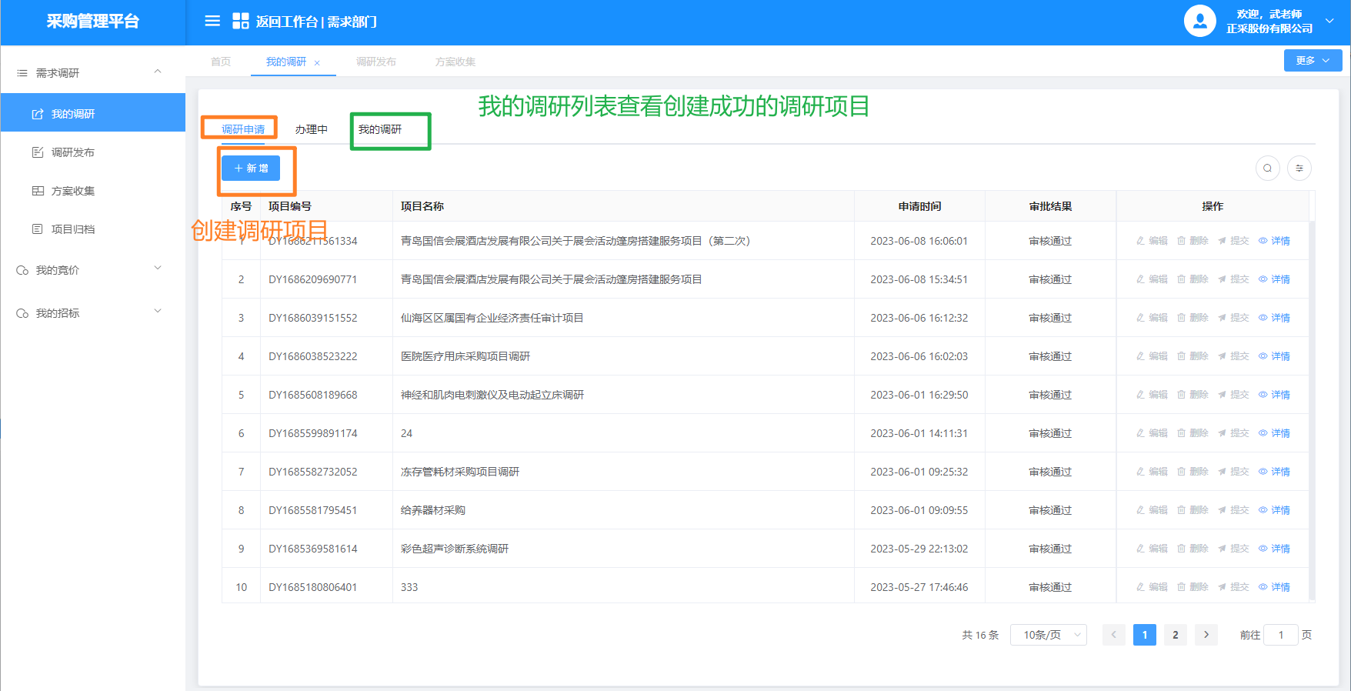View 详情 for 医院医疗用床采购项目调研
The height and width of the screenshot is (691, 1351).
[x=1274, y=356]
